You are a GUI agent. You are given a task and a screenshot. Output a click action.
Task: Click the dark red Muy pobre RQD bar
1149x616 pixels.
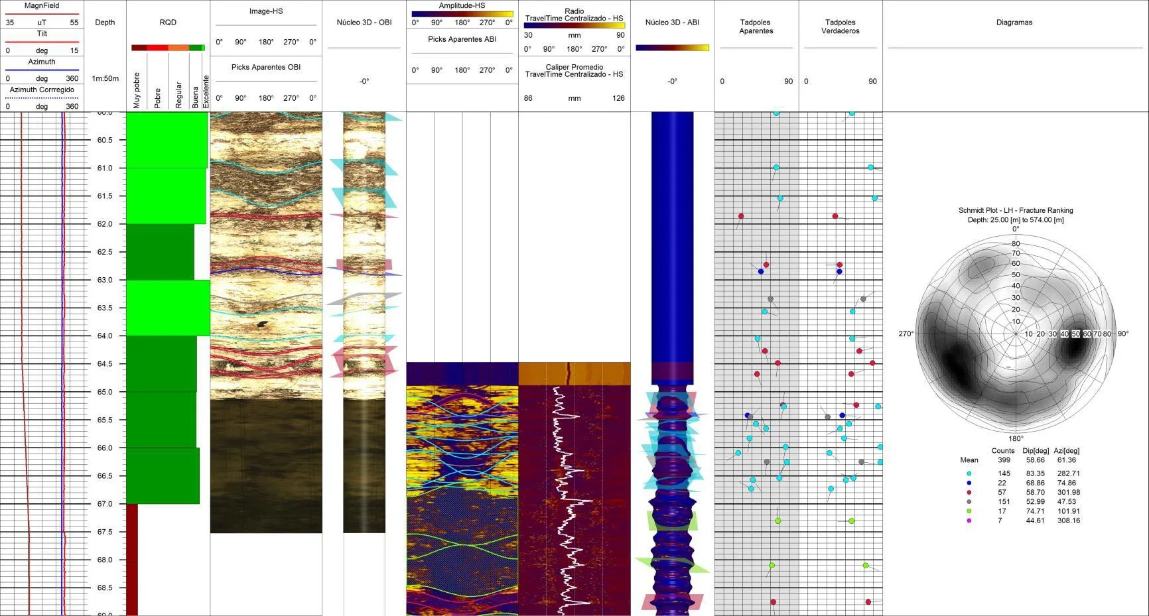point(132,560)
